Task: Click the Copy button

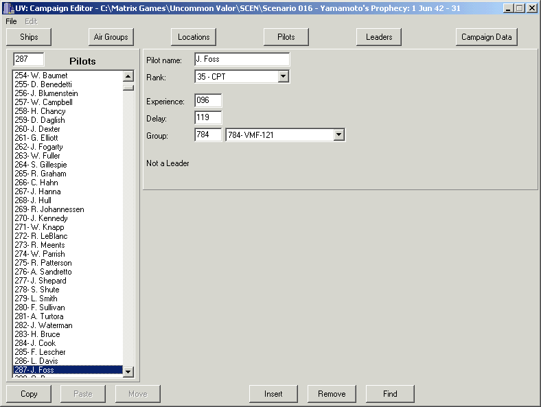Action: click(29, 394)
